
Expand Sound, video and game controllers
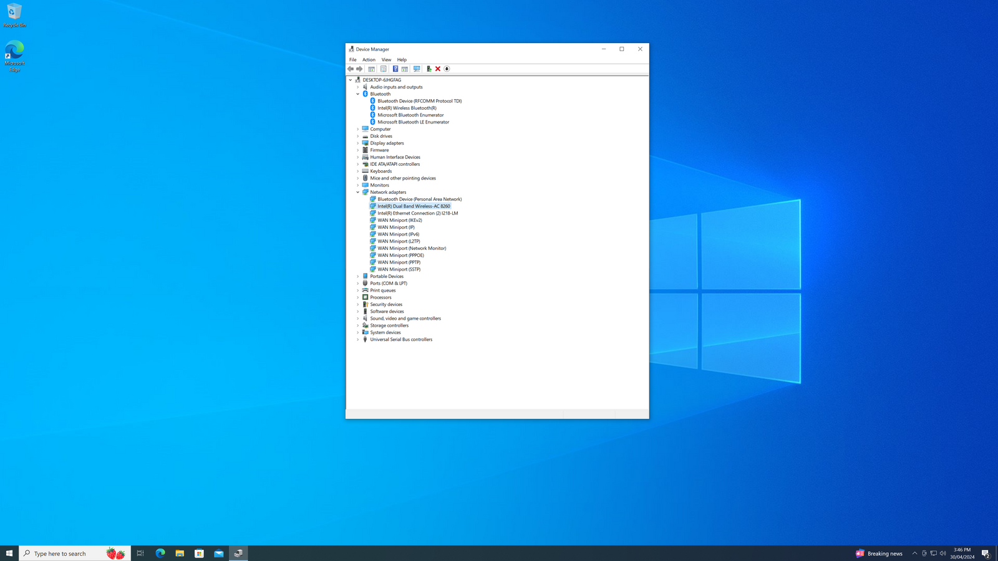point(358,319)
